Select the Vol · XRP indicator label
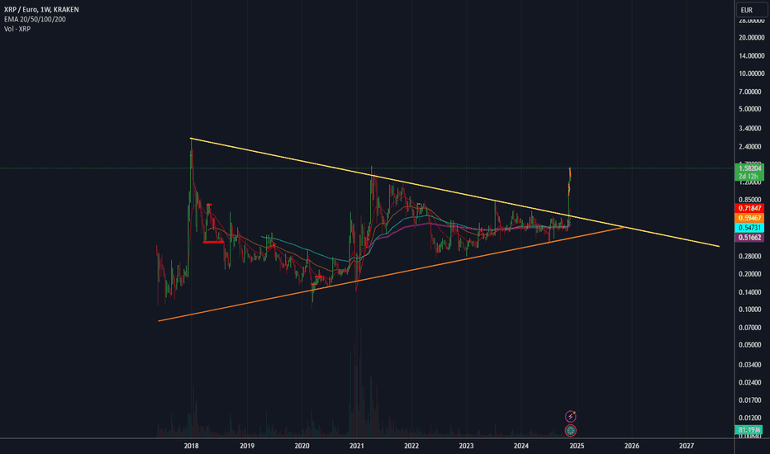770x454 pixels. [17, 29]
